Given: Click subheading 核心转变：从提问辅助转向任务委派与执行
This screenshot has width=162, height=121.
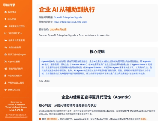Looking at the screenshot, I should click(x=68, y=105).
